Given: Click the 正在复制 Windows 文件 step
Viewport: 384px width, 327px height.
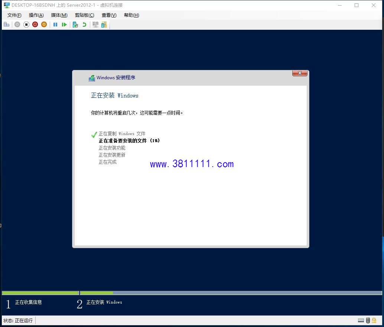Looking at the screenshot, I should pyautogui.click(x=122, y=134).
